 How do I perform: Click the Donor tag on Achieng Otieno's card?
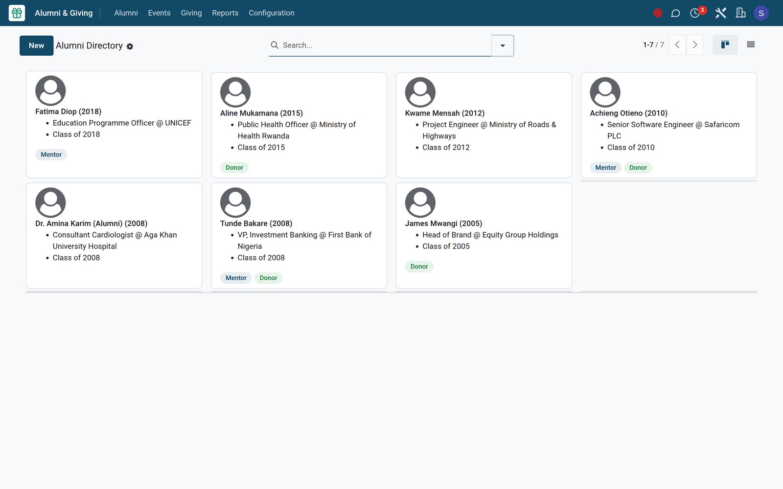click(x=638, y=168)
